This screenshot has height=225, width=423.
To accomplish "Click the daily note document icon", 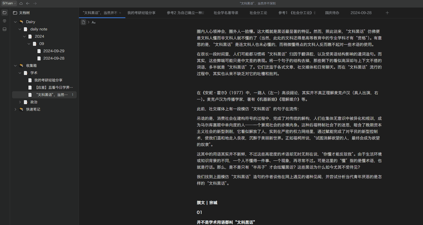I will tap(26, 29).
